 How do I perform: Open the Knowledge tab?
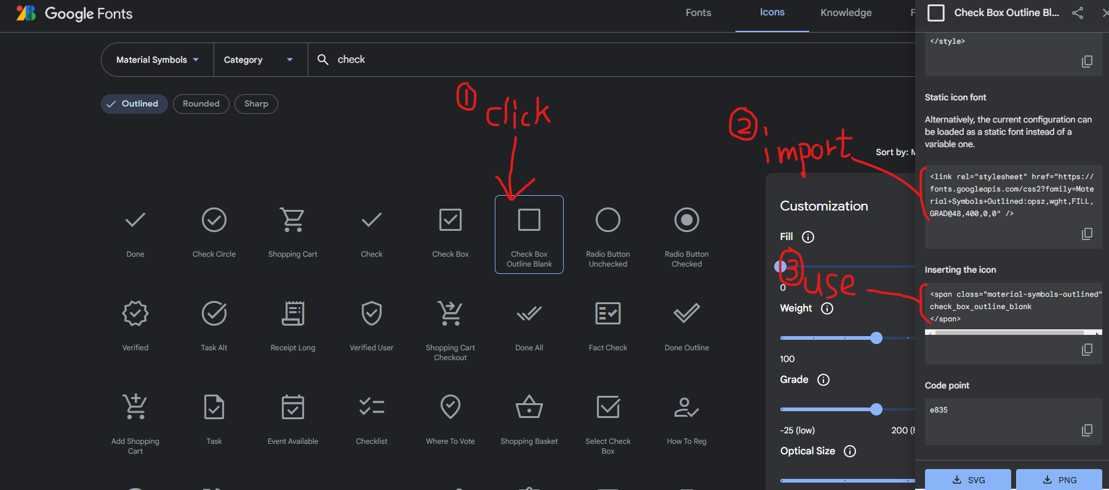[x=846, y=13]
